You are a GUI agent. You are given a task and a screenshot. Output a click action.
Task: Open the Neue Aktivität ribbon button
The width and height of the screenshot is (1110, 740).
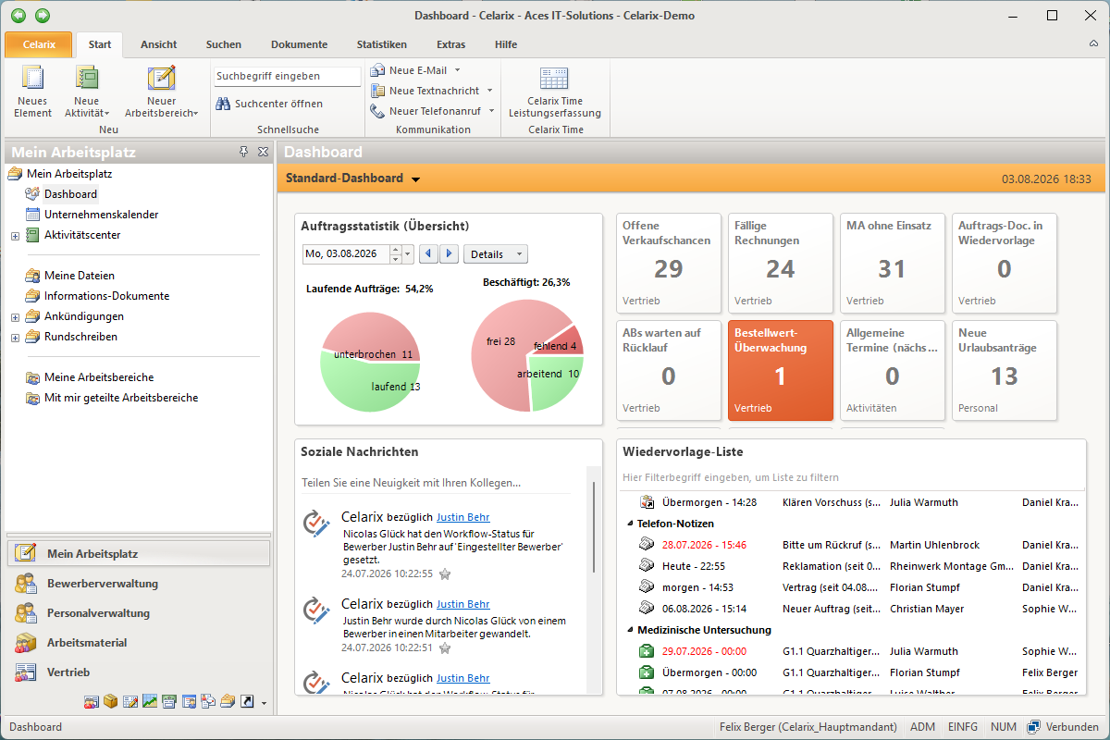tap(87, 91)
